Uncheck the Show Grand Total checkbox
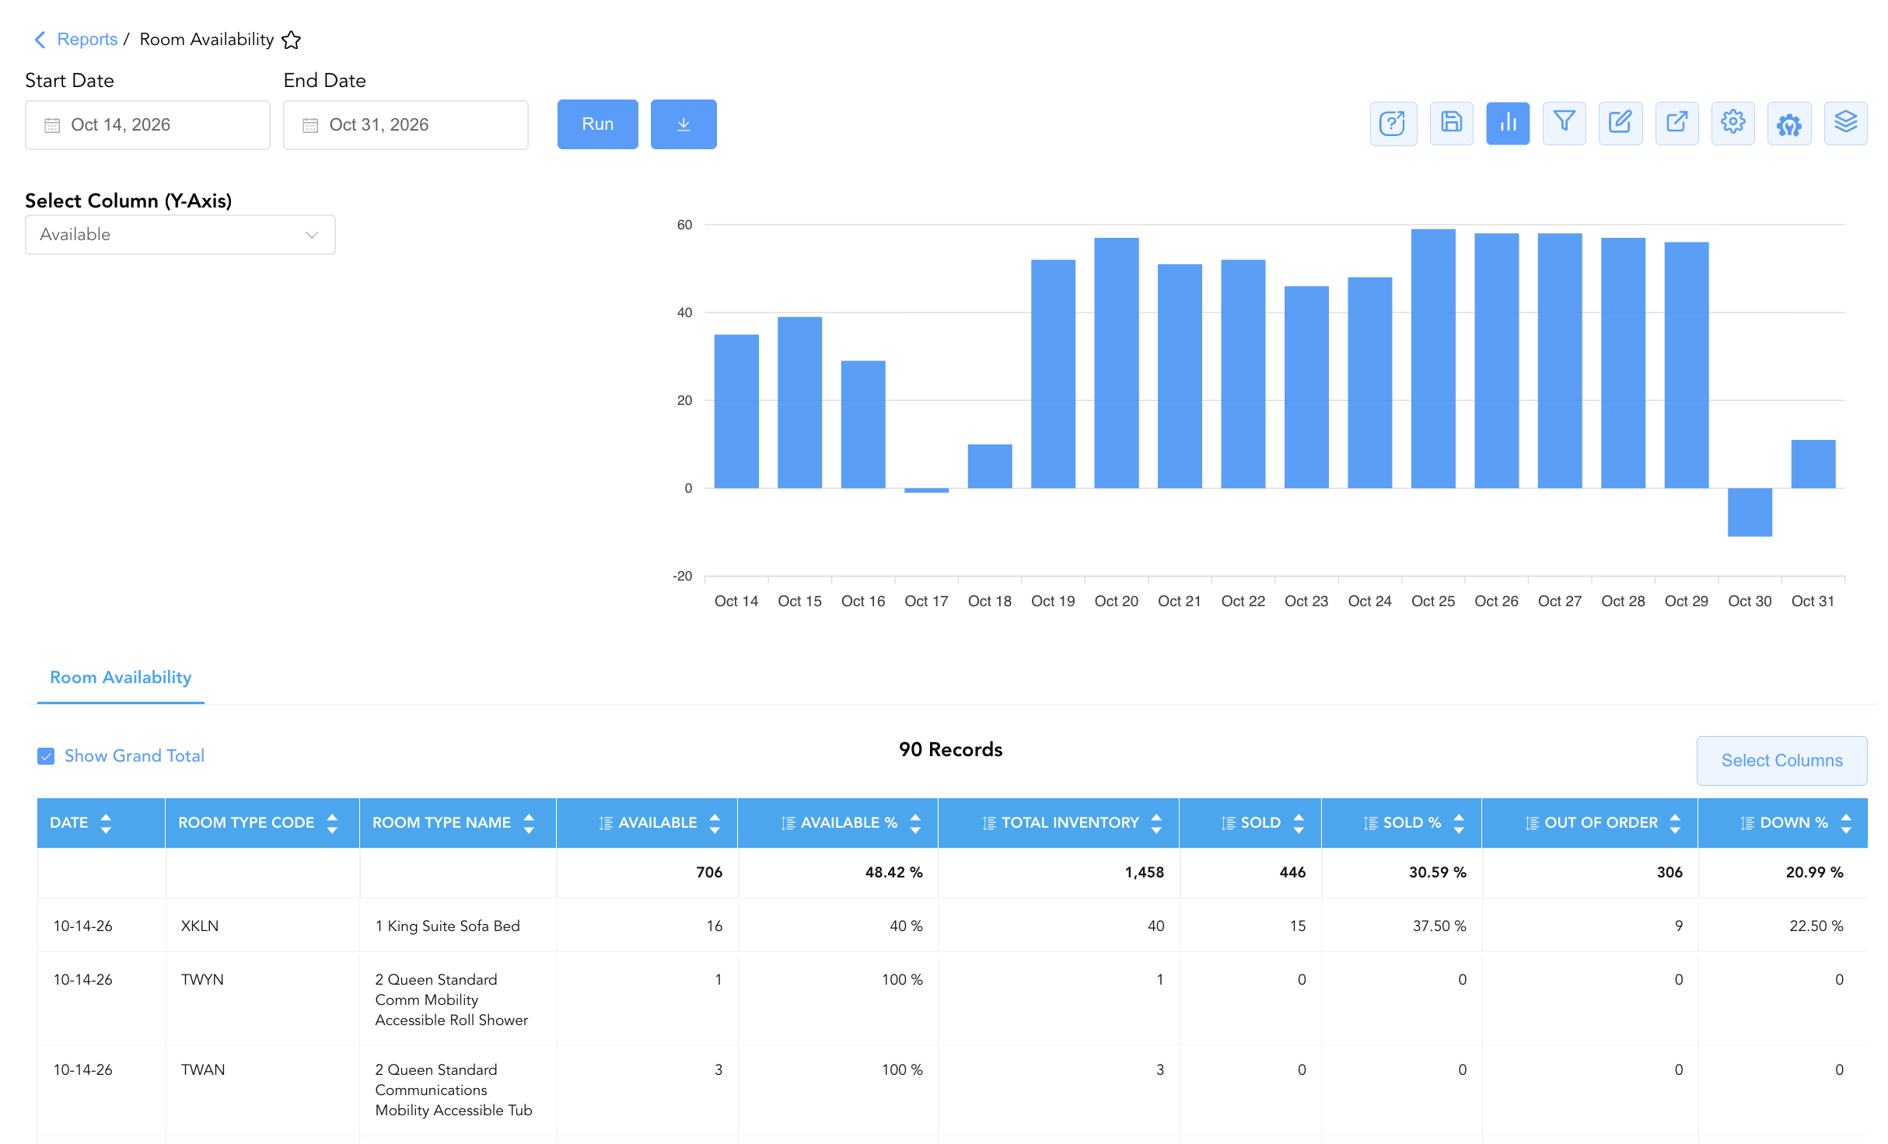 (47, 756)
